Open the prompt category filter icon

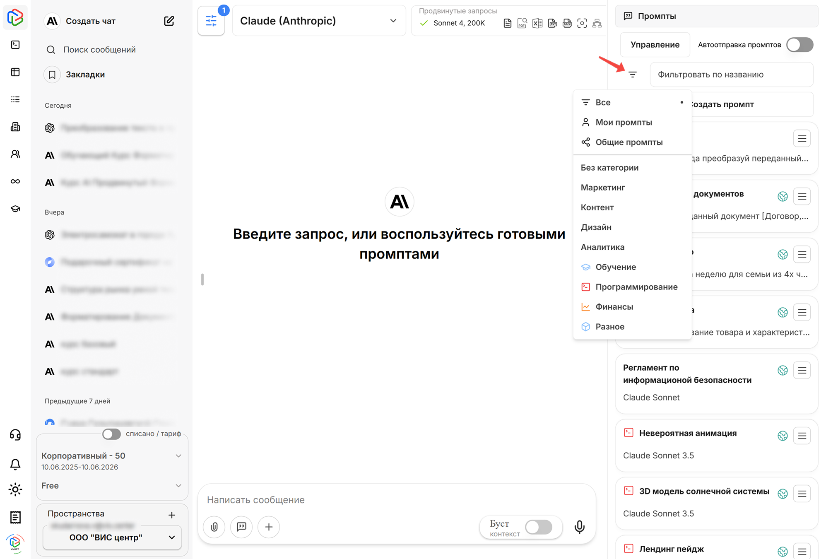click(x=633, y=75)
